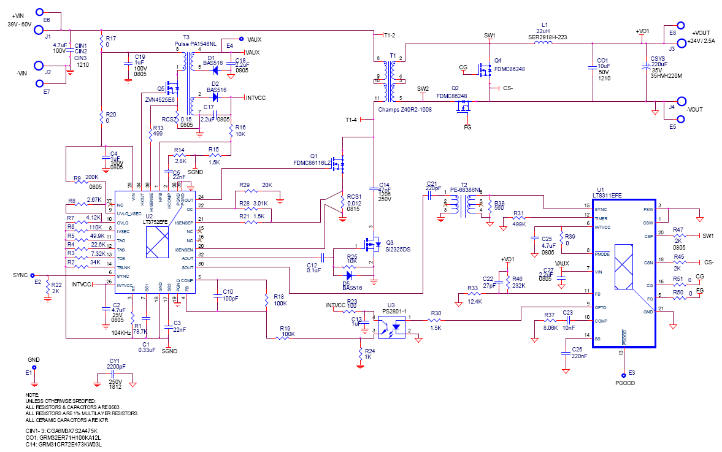Select the +VOUT J3 output terminal
The height and width of the screenshot is (452, 722).
(680, 44)
